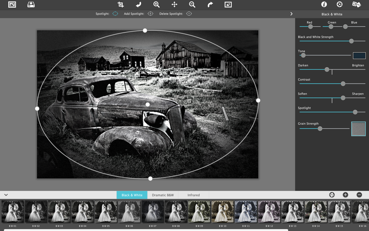Switch to the Dramatic B&W tab

163,195
